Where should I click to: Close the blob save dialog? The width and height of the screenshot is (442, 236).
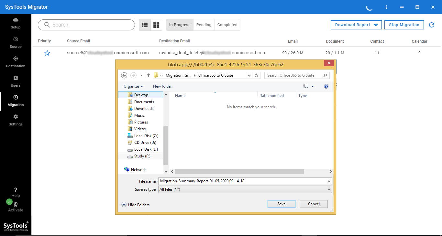click(x=329, y=63)
